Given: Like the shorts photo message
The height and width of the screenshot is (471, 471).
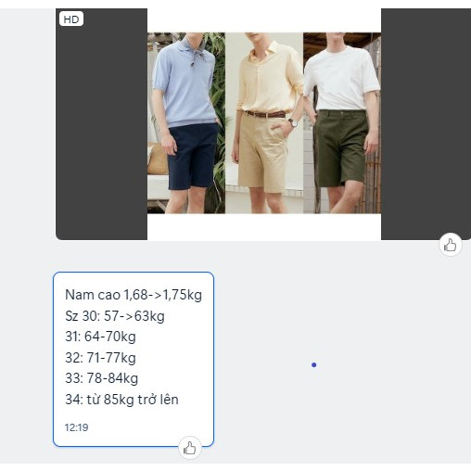Looking at the screenshot, I should 451,245.
